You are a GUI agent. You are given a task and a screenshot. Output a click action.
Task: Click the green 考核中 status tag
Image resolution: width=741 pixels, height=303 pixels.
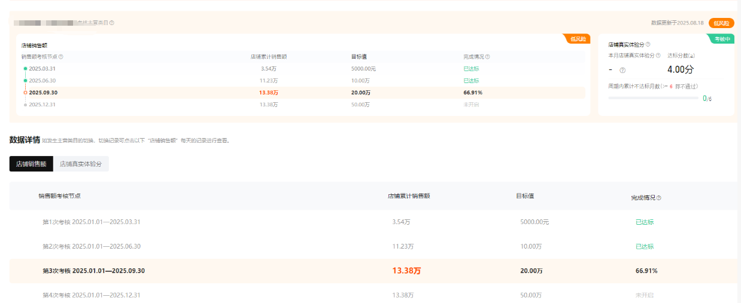722,39
